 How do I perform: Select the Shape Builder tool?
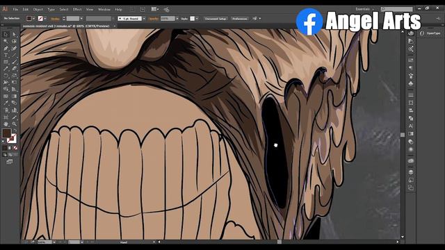point(6,90)
